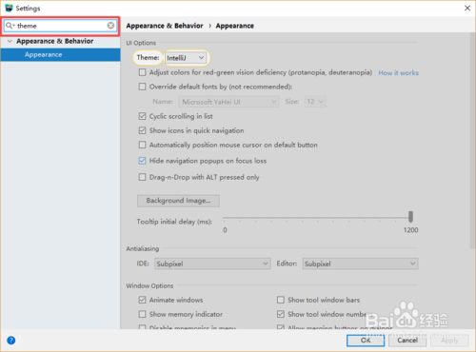Enable Show tool window bars
This screenshot has height=352, width=476.
[x=281, y=300]
